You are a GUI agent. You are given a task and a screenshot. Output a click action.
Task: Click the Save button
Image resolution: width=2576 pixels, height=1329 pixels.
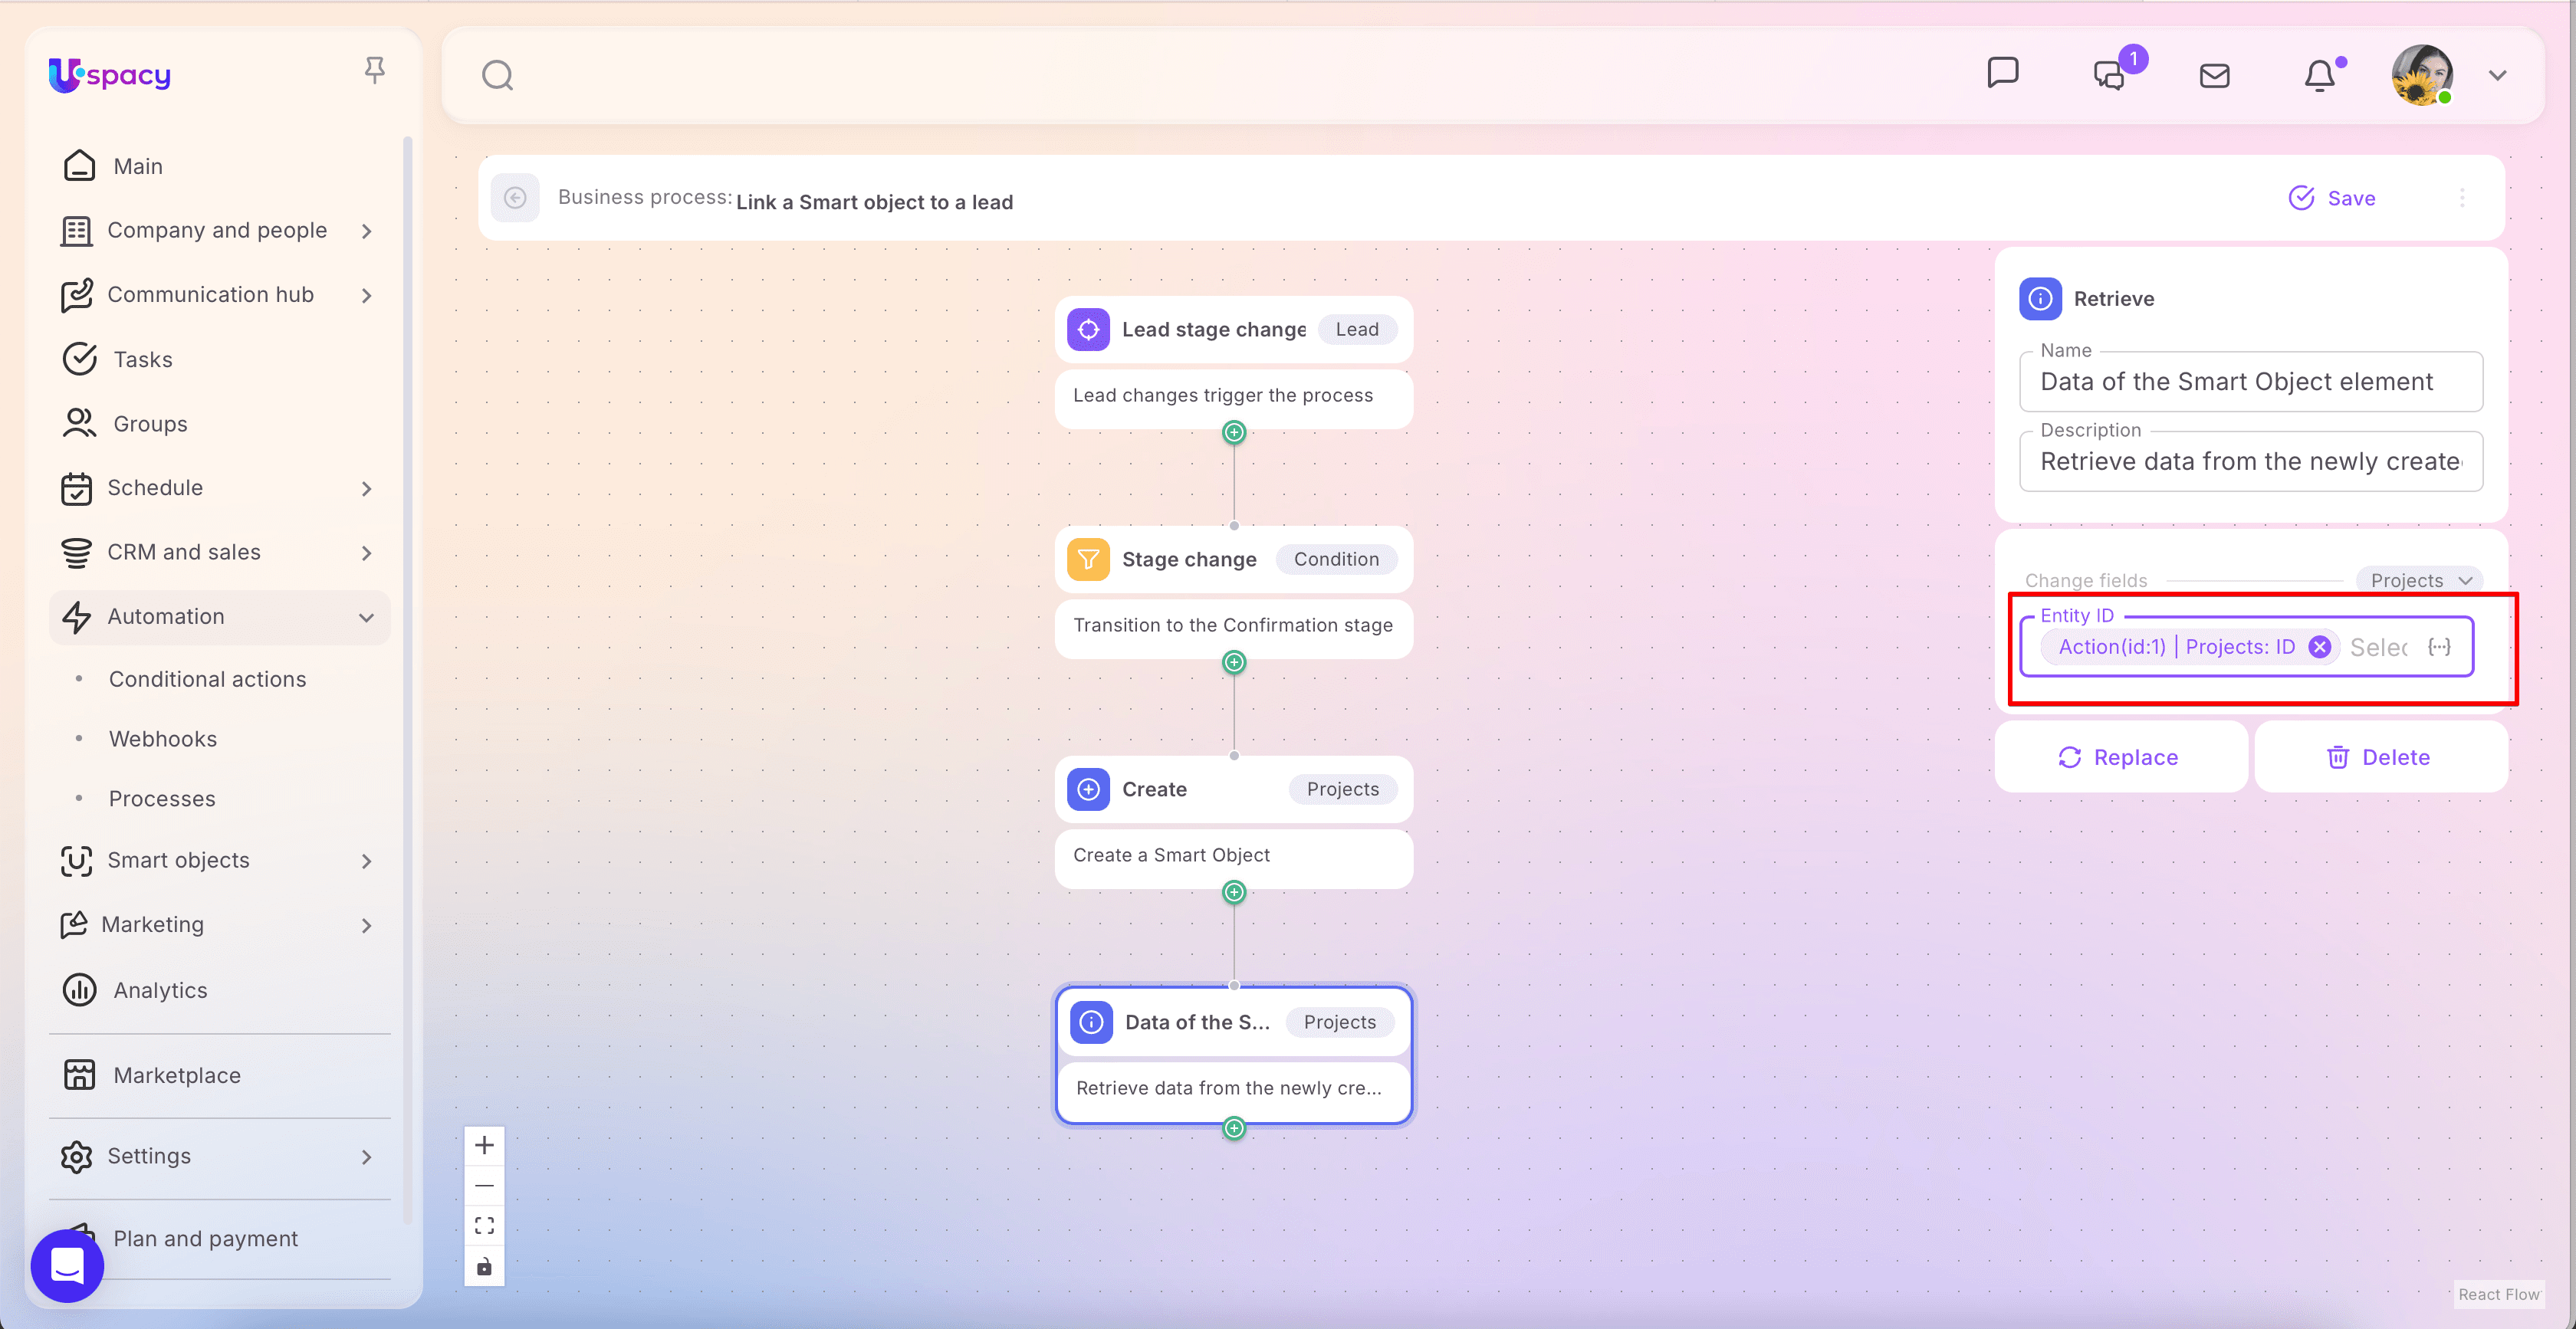point(2332,198)
